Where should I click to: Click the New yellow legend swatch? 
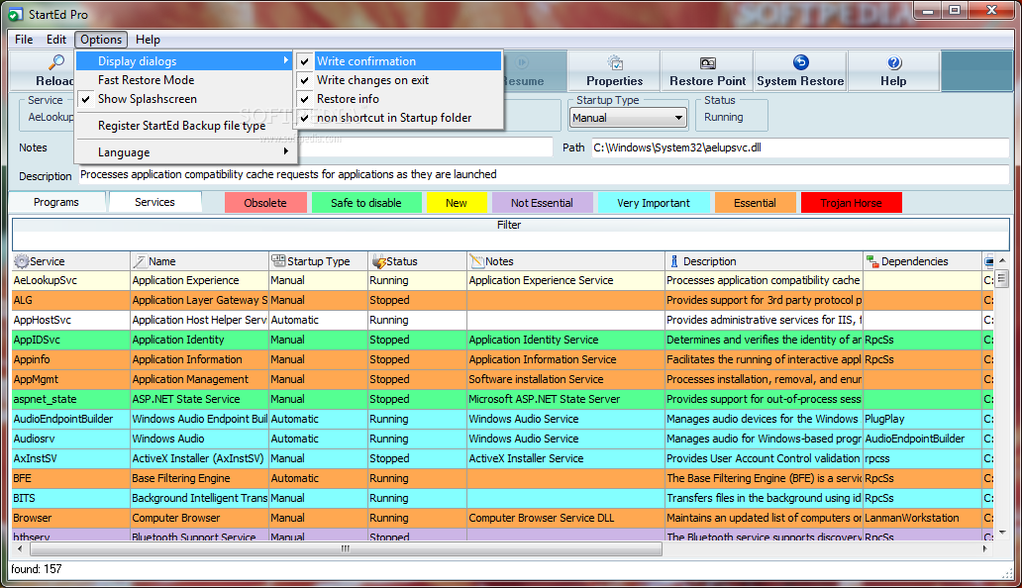point(457,203)
